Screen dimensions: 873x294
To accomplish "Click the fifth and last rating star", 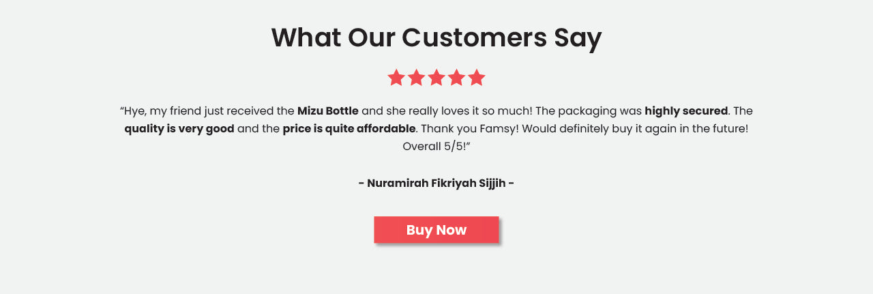I will [x=477, y=78].
